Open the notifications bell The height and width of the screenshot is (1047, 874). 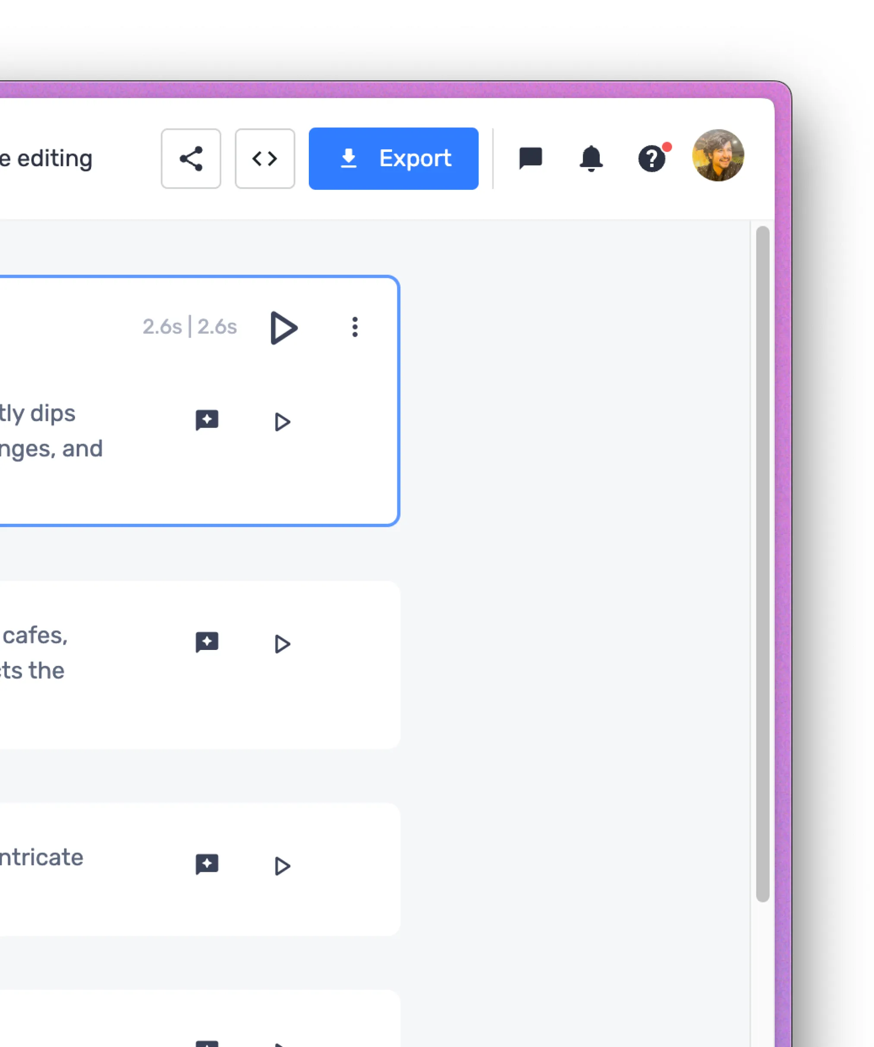click(591, 158)
